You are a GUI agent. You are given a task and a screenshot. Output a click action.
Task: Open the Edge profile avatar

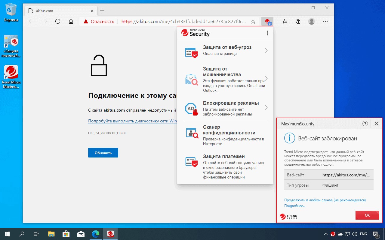312,21
